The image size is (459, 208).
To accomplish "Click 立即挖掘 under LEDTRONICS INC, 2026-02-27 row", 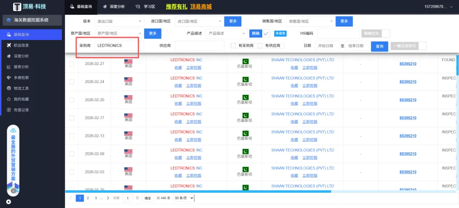I will click(193, 68).
